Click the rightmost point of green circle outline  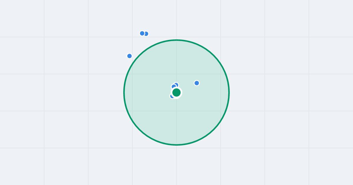[229, 92]
